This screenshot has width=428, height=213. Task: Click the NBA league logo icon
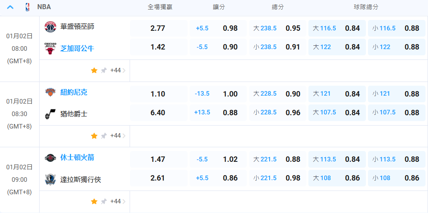point(28,7)
